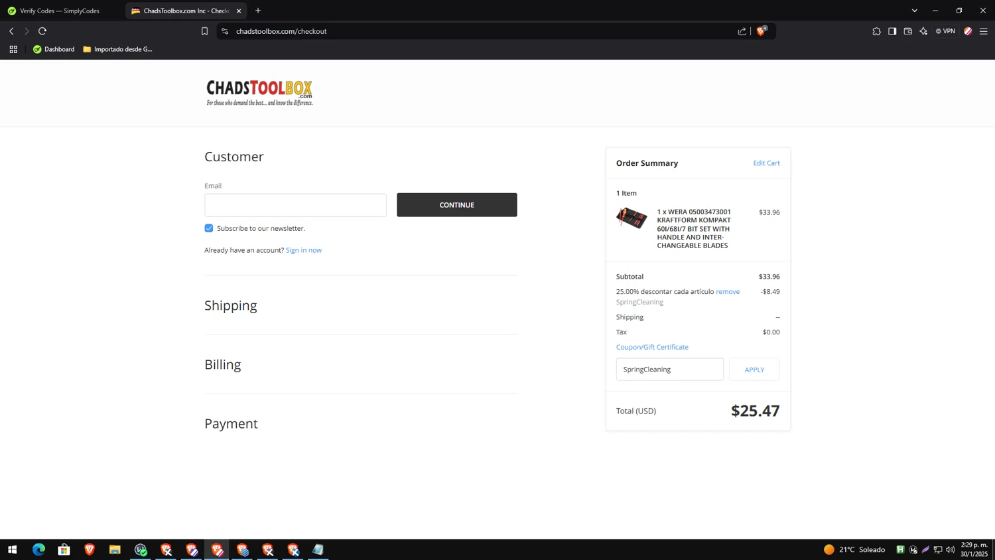Open the apps grid in bookmarks bar
The width and height of the screenshot is (995, 560).
[x=13, y=49]
